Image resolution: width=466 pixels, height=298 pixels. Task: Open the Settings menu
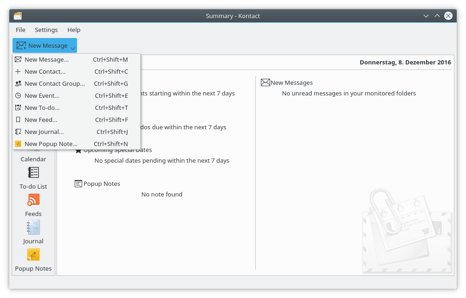point(46,30)
